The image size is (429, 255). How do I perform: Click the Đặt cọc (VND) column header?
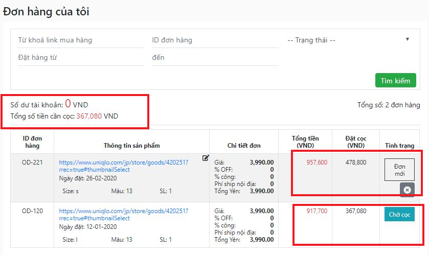[x=356, y=142]
